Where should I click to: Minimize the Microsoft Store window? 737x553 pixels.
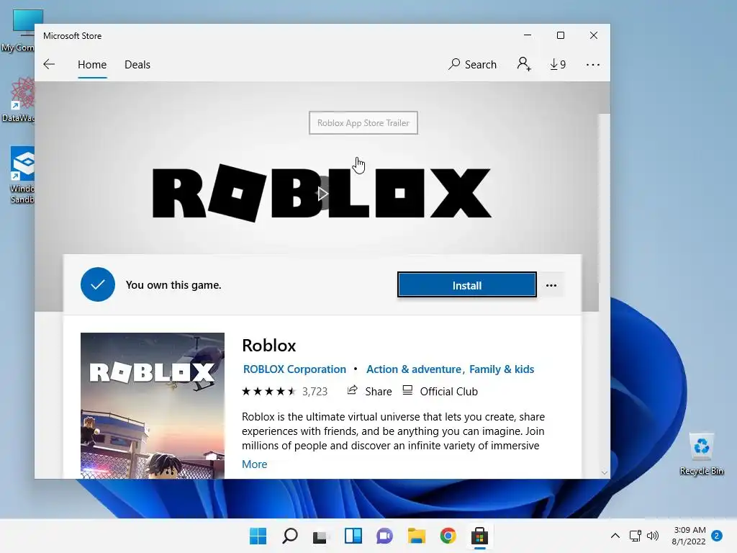tap(528, 35)
